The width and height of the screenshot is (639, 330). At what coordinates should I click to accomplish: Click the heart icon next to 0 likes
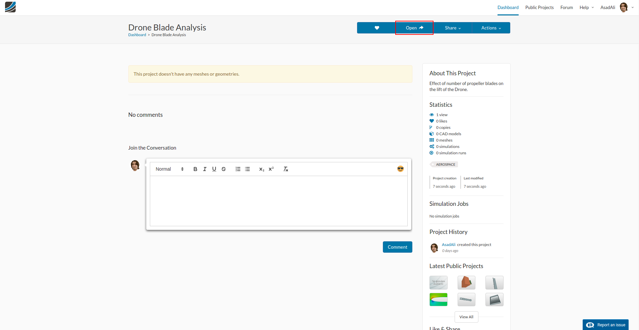pyautogui.click(x=432, y=121)
